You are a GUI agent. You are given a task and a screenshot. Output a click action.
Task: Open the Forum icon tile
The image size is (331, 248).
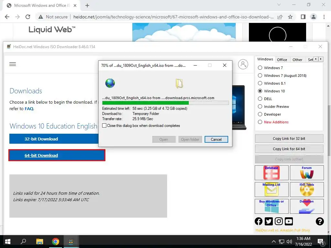(307, 173)
